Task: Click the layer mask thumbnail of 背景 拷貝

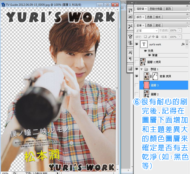Action: tap(155, 76)
